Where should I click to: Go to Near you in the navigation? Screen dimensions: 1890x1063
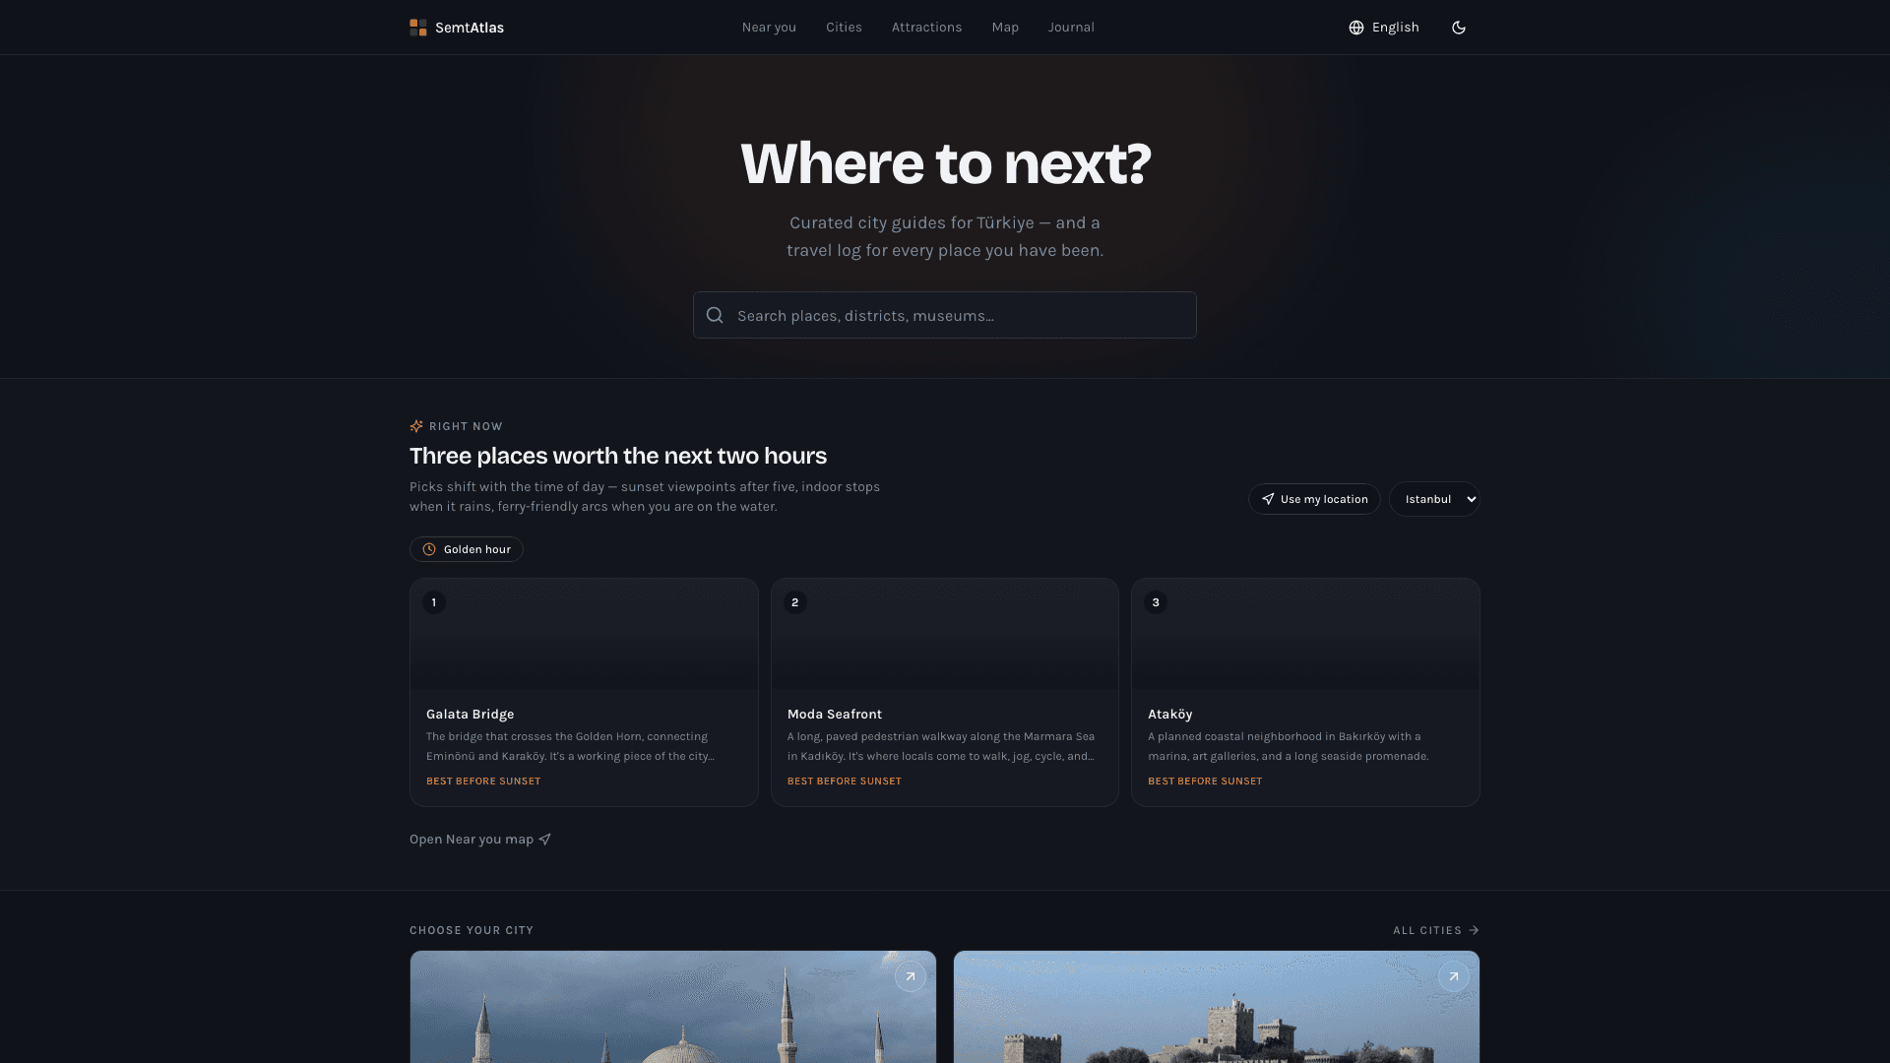769,28
